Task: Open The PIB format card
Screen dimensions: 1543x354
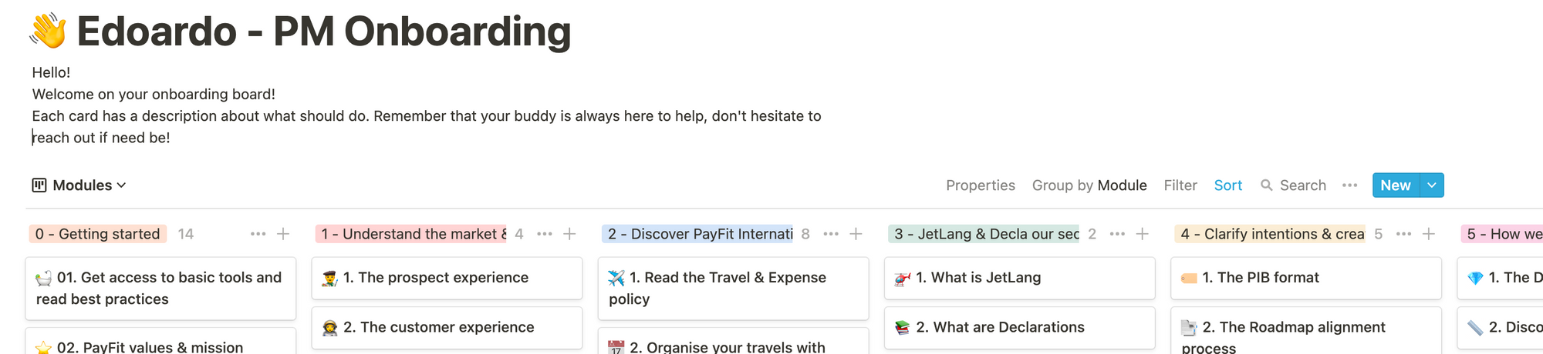Action: pyautogui.click(x=1305, y=278)
